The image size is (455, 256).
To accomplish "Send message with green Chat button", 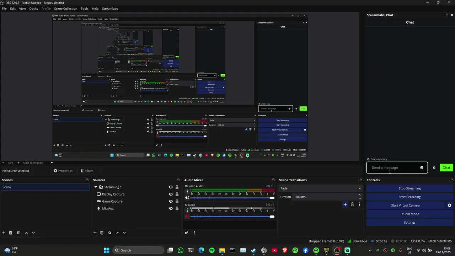I will click(446, 168).
